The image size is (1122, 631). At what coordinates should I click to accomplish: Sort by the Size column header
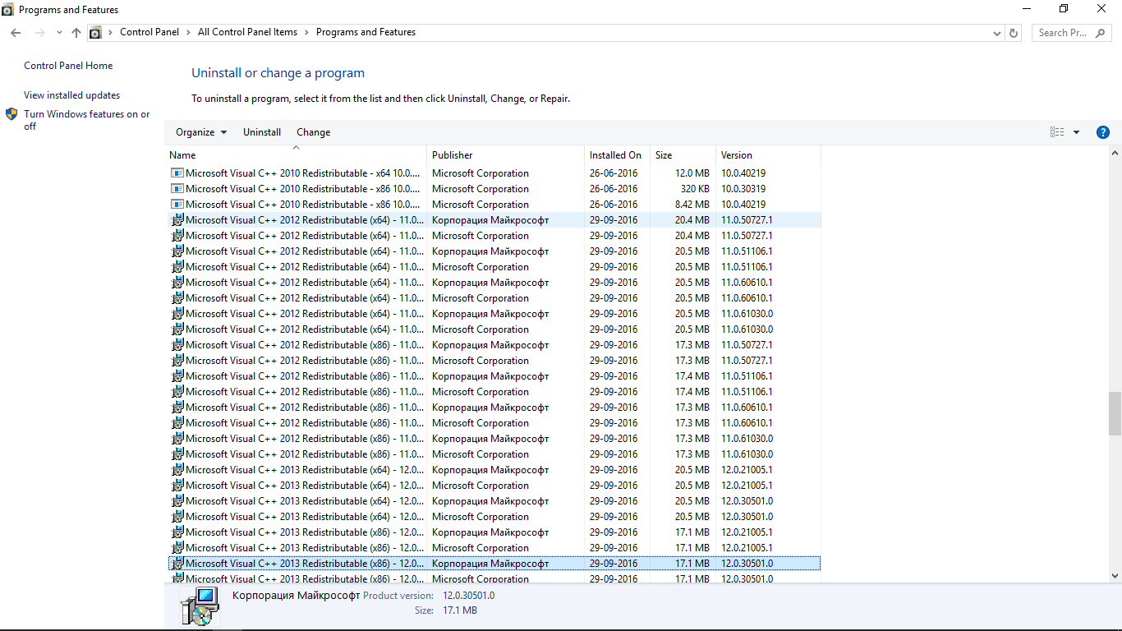pyautogui.click(x=683, y=155)
